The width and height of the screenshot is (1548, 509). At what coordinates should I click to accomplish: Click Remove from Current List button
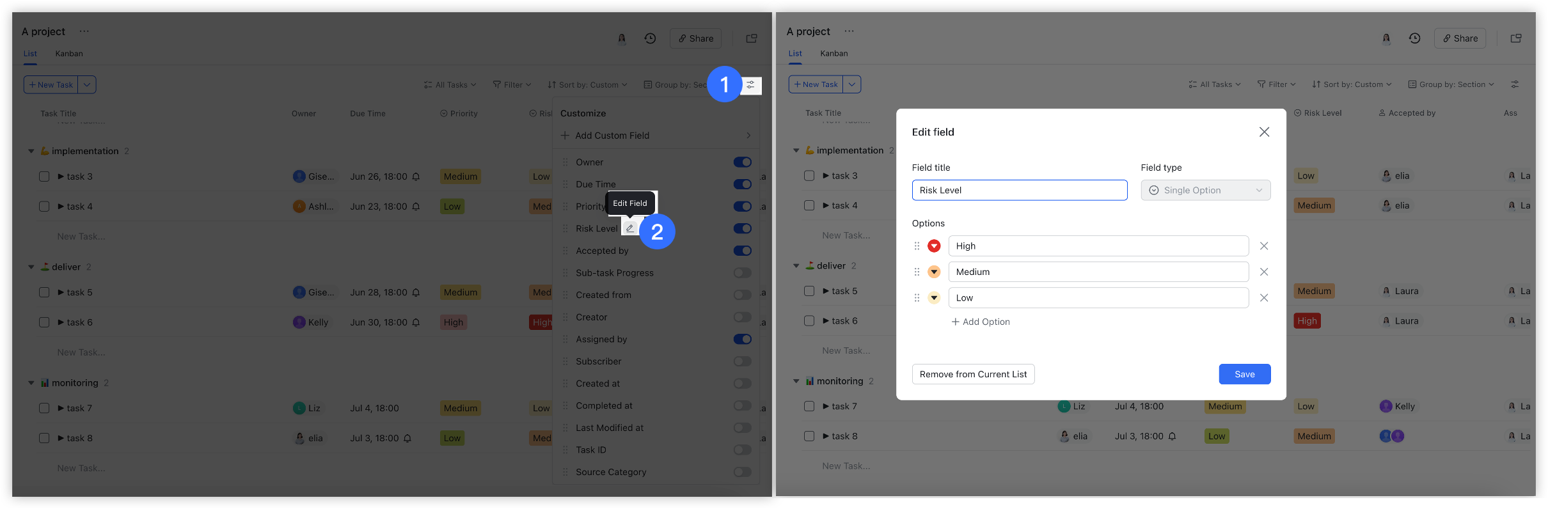[974, 374]
